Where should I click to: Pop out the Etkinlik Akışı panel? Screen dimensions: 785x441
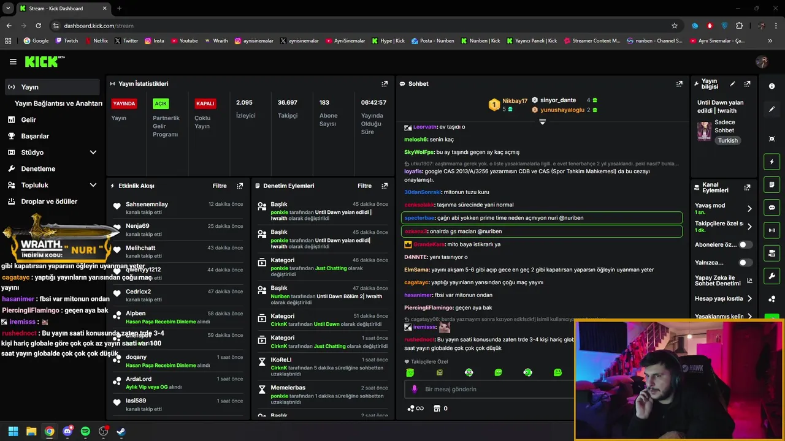pyautogui.click(x=240, y=186)
